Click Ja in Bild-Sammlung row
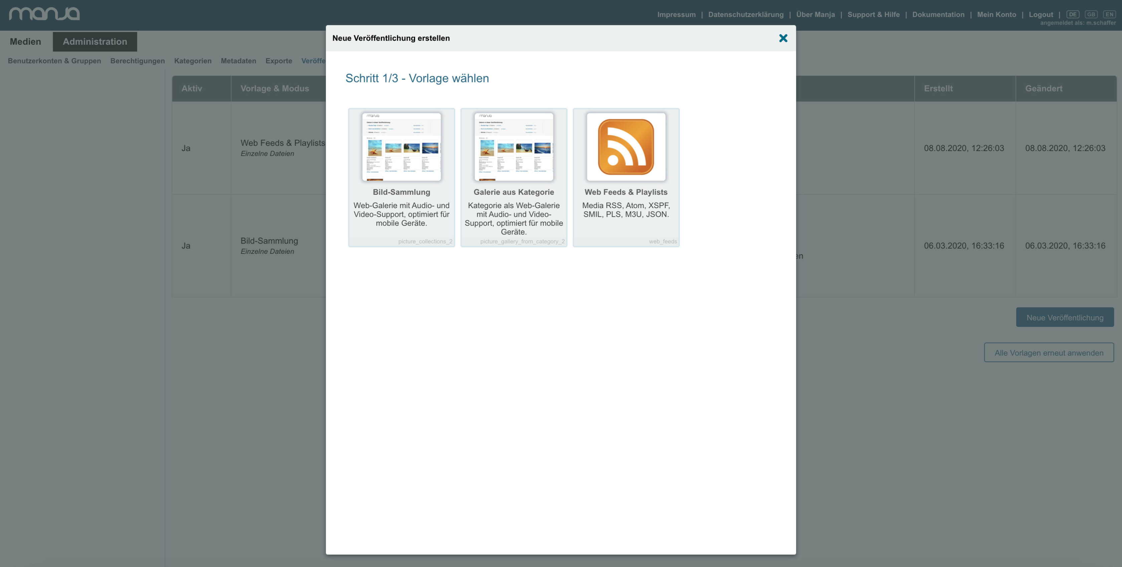 coord(186,245)
